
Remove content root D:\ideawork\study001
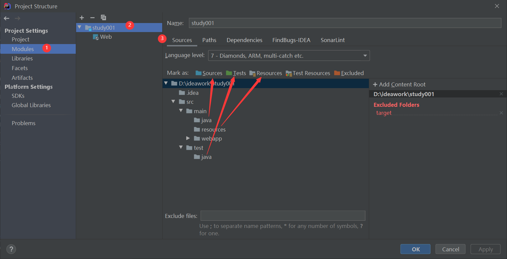point(501,94)
